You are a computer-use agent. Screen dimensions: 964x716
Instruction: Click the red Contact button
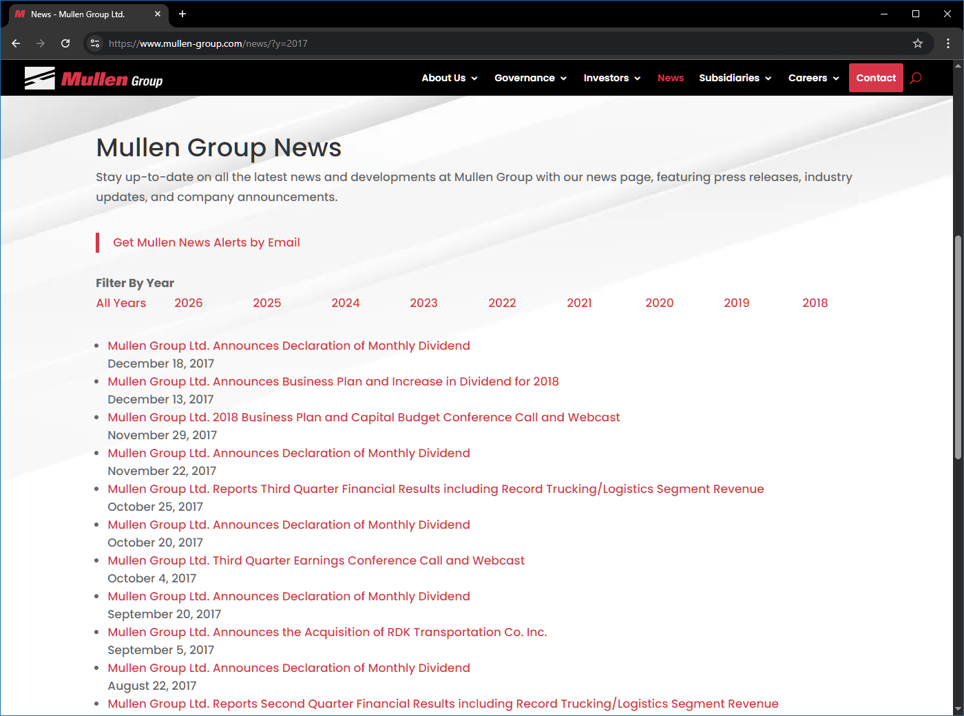(876, 78)
